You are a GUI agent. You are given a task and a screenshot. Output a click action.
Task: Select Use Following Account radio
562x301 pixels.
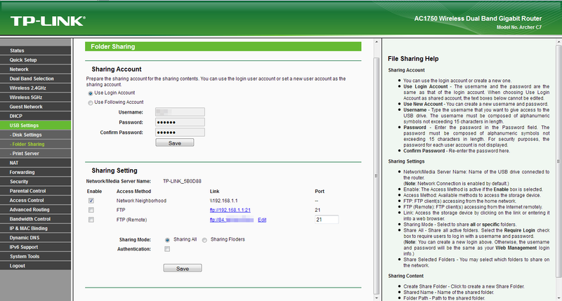pyautogui.click(x=91, y=102)
